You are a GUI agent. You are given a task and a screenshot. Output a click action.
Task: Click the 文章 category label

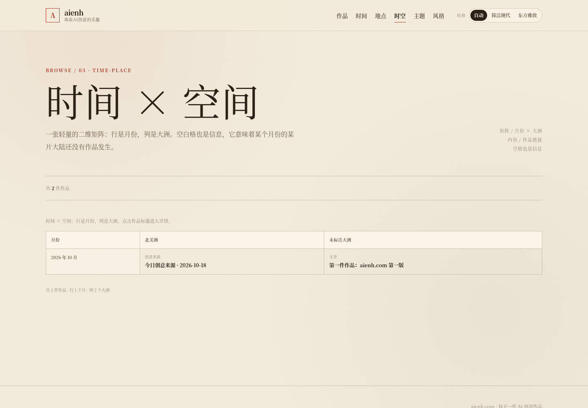(333, 257)
